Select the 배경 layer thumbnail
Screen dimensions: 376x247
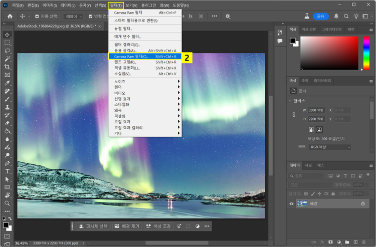(302, 203)
